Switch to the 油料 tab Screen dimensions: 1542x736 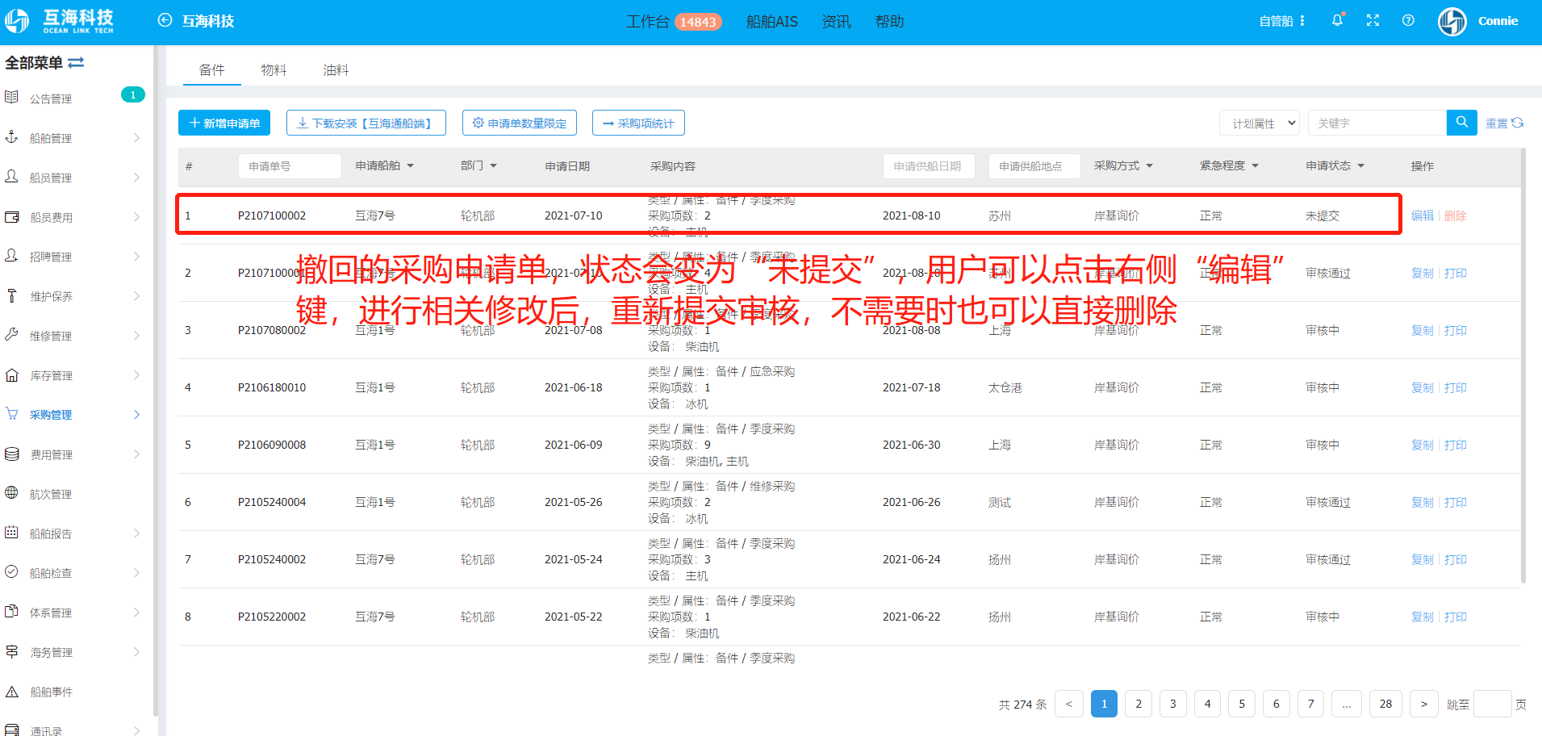pos(336,70)
